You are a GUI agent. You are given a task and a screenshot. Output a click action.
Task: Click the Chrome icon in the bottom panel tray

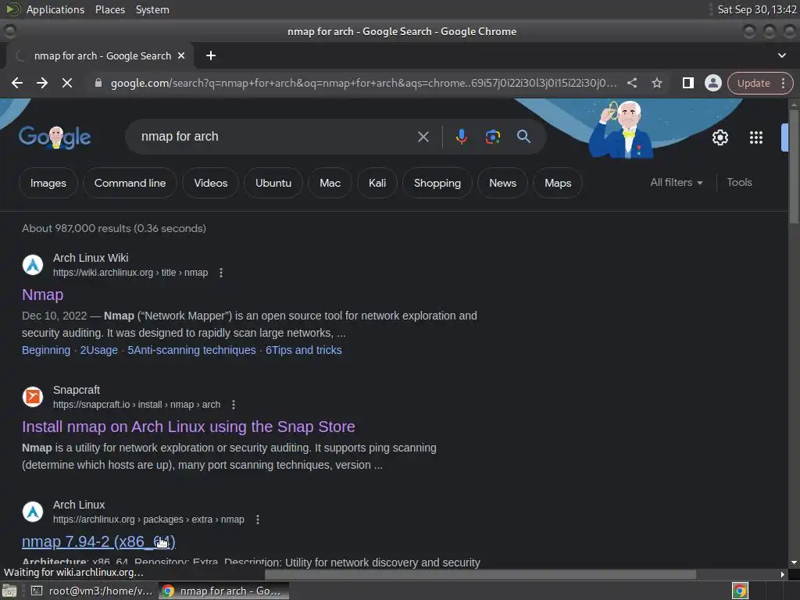(x=740, y=591)
